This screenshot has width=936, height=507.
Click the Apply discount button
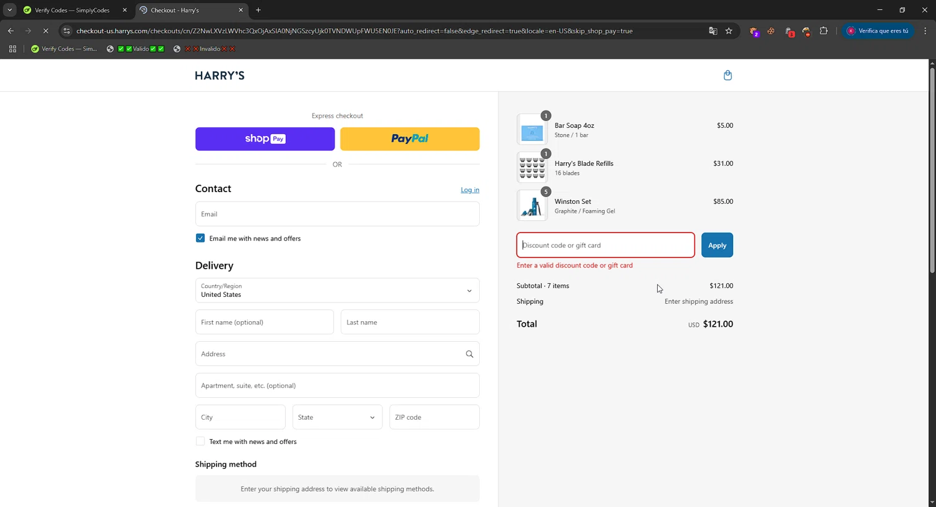[x=717, y=245]
